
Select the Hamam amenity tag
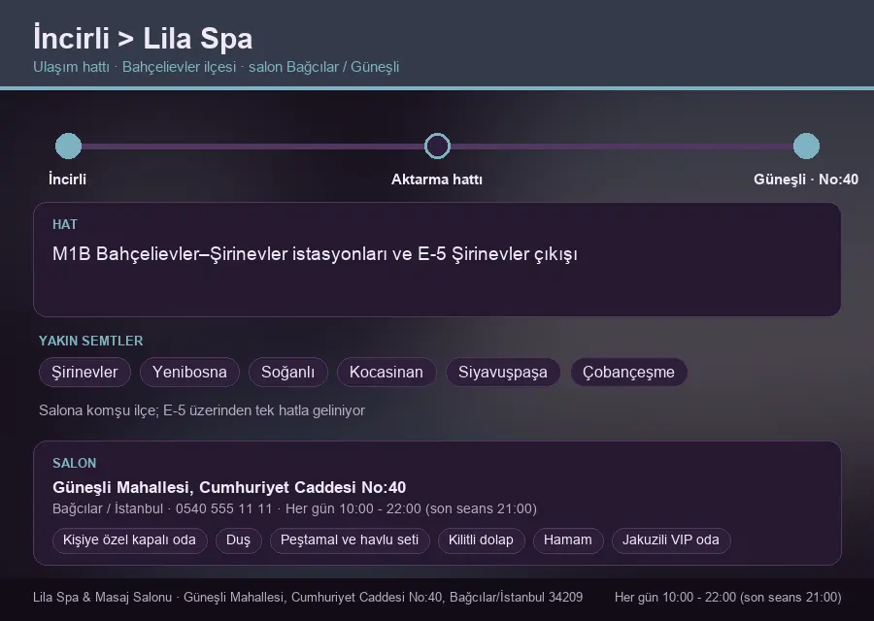pyautogui.click(x=568, y=540)
